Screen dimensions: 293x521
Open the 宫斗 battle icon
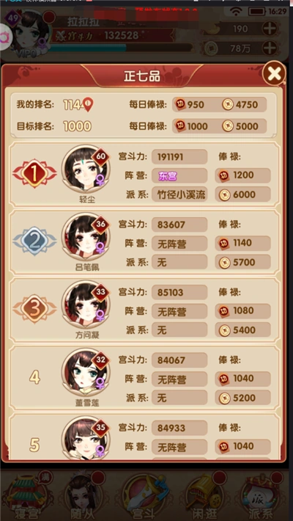tap(144, 495)
